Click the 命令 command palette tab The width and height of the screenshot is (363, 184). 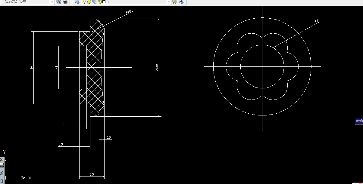tap(359, 121)
